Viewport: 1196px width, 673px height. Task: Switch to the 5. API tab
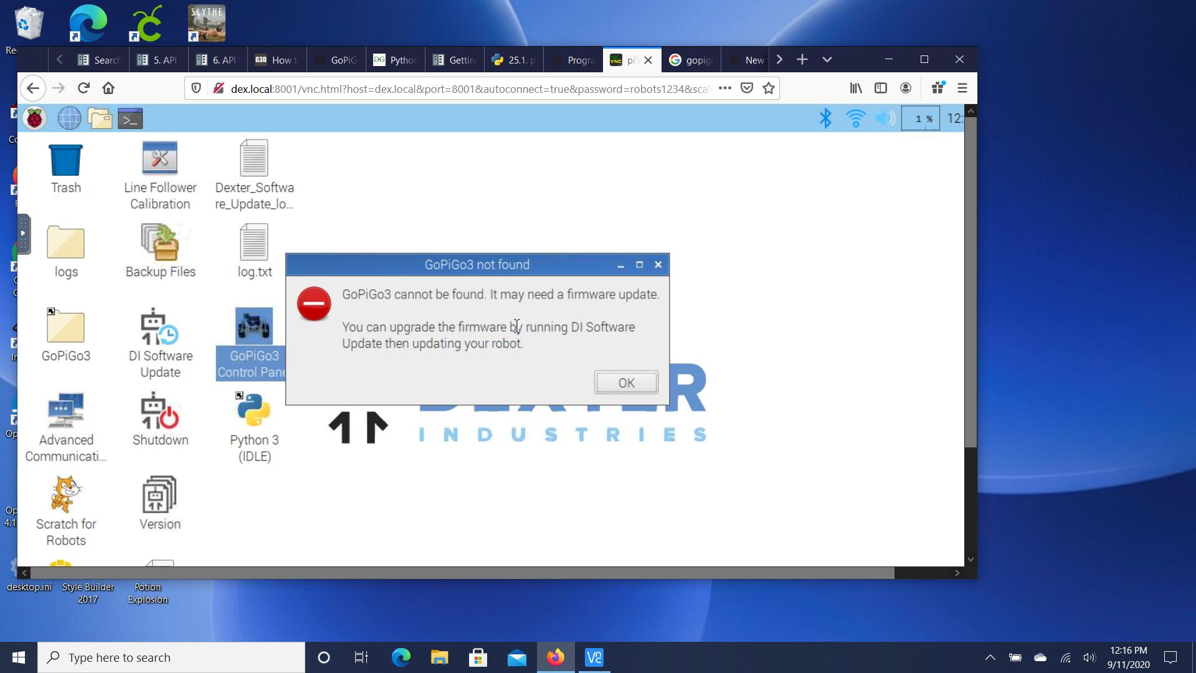[x=158, y=60]
